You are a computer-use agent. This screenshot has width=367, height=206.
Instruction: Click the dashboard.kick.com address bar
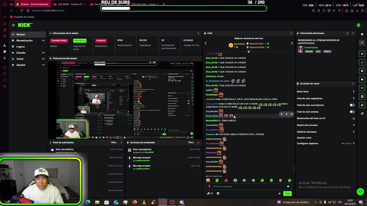pyautogui.click(x=48, y=11)
